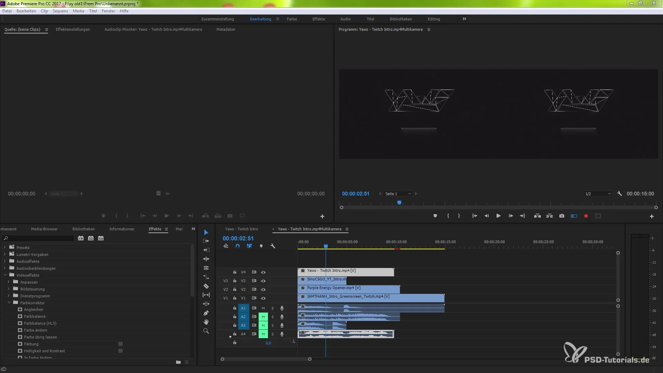This screenshot has height=373, width=663.
Task: Switch to Effekteinstellungen tab
Action: click(73, 29)
